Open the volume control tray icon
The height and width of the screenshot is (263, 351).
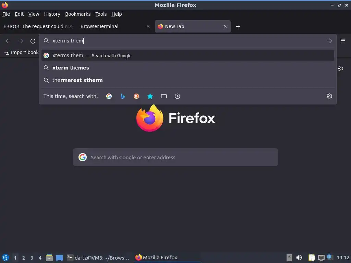tap(299, 258)
